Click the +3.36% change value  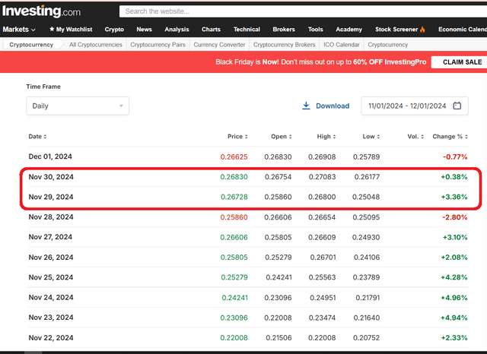454,198
